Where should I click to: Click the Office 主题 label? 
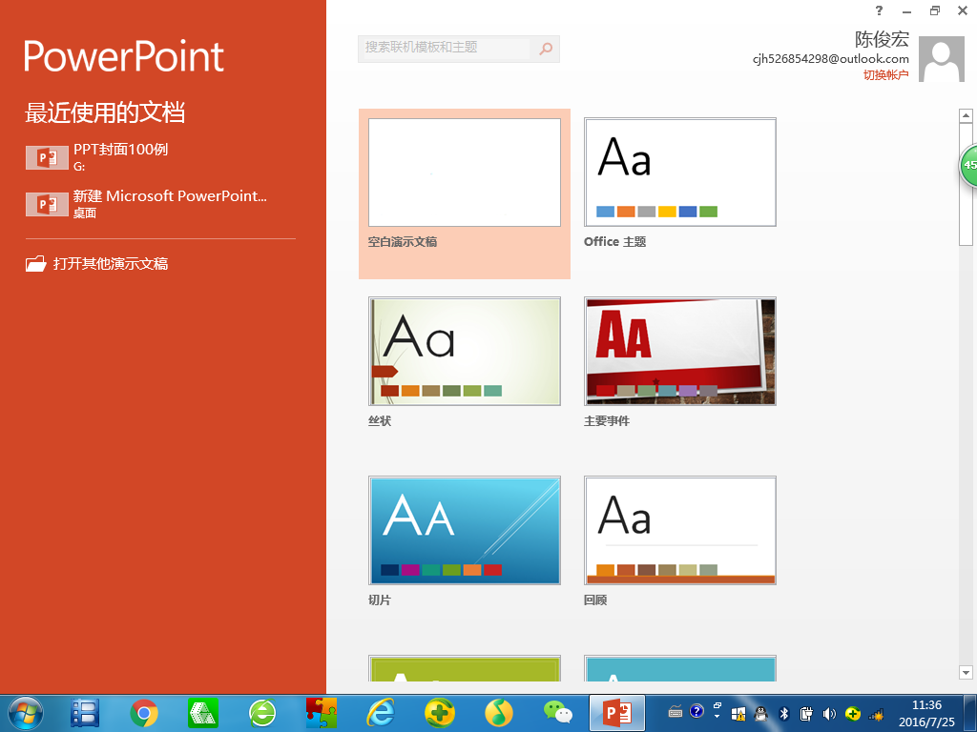click(x=615, y=242)
